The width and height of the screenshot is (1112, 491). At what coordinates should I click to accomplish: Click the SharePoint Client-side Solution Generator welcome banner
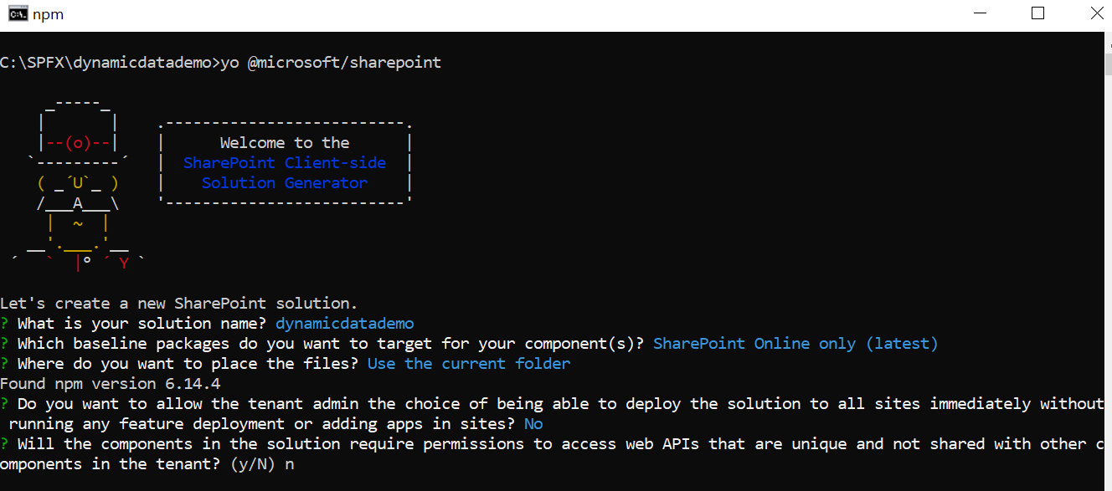285,162
